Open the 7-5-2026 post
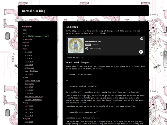This screenshot has width=167, height=125. point(28,58)
